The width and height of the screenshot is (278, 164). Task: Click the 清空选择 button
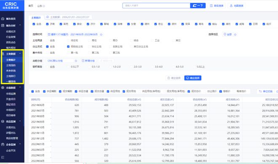tap(174, 78)
